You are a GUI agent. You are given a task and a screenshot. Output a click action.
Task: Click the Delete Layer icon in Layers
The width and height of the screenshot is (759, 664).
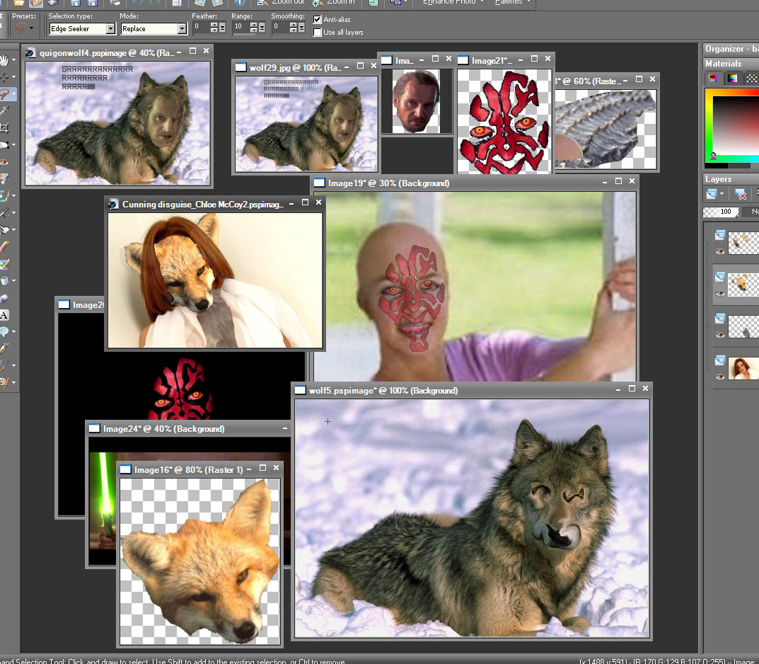(741, 194)
